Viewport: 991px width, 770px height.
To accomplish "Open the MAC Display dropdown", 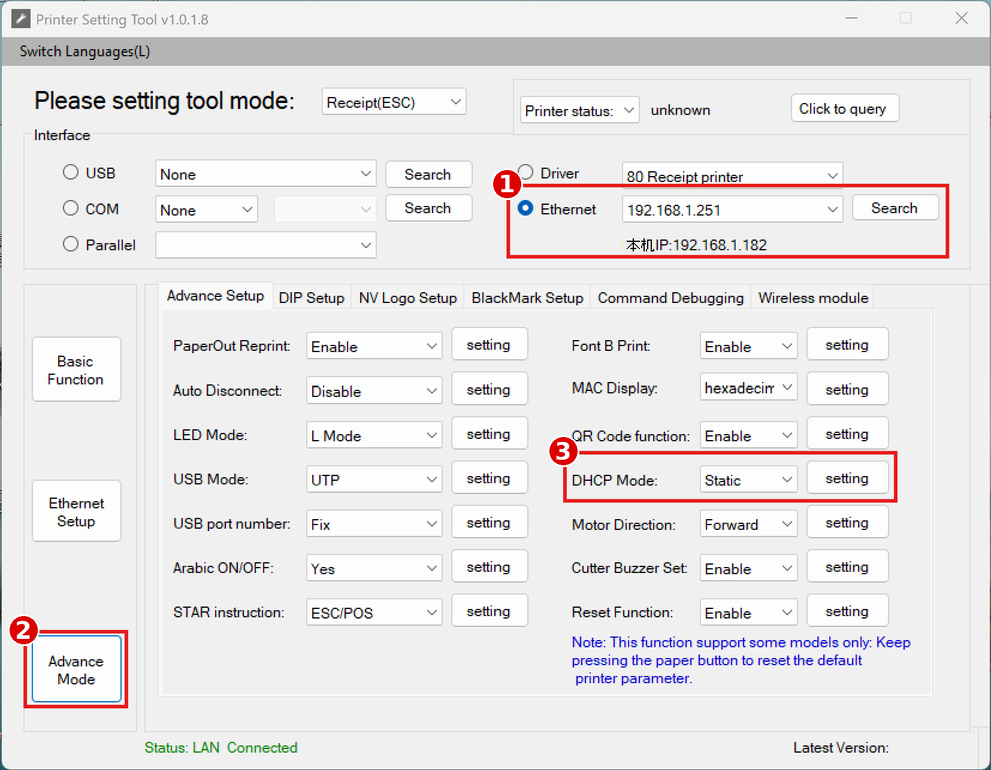I will click(748, 387).
